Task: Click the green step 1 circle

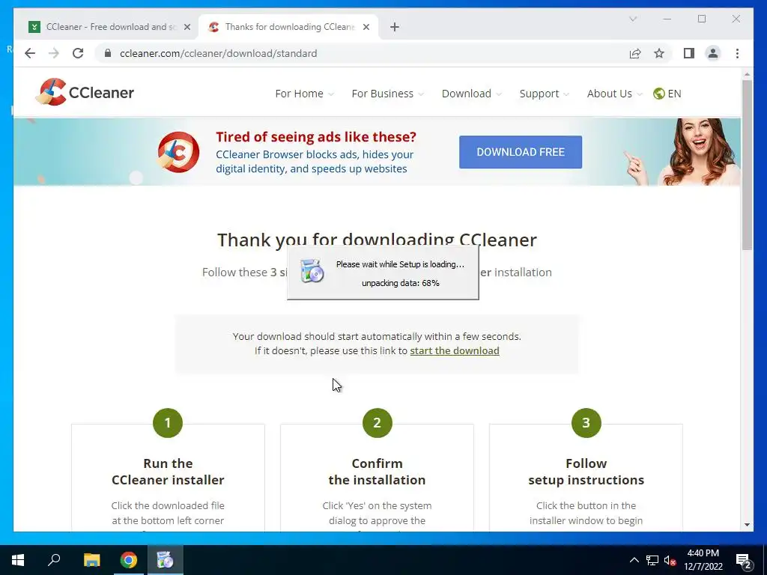Action: pyautogui.click(x=168, y=423)
